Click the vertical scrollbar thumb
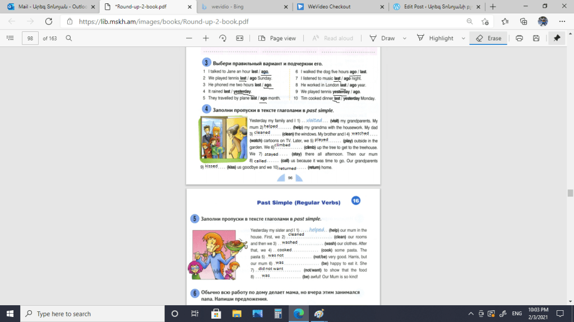 click(570, 193)
